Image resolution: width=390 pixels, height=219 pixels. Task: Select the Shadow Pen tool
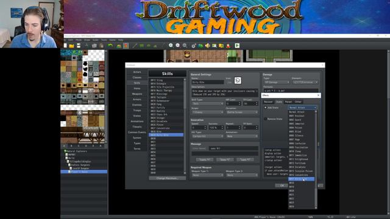162,46
